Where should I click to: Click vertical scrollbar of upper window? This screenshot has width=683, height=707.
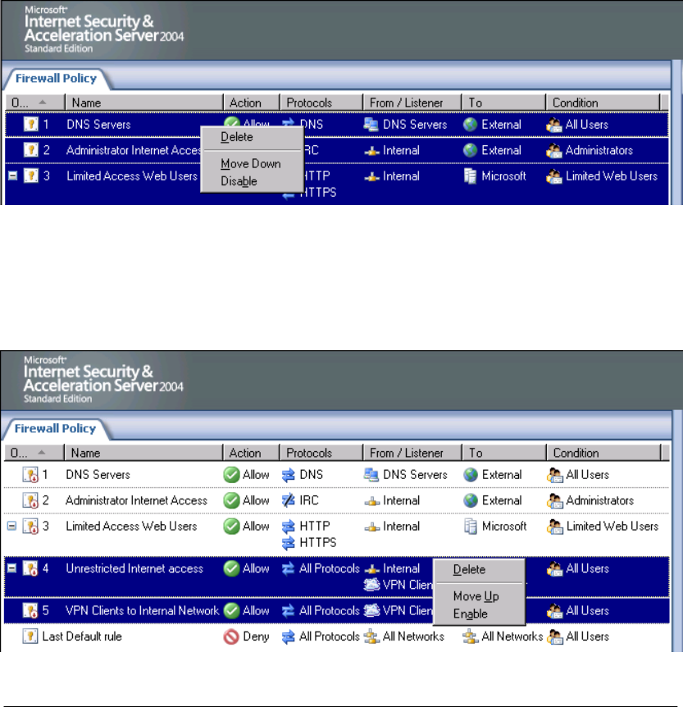677,132
